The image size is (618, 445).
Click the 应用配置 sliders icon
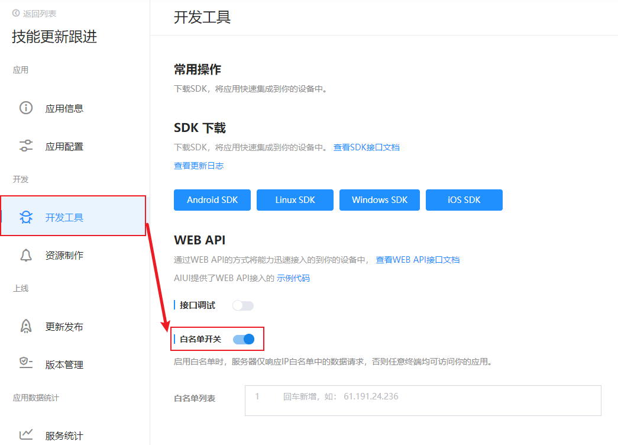pos(26,146)
